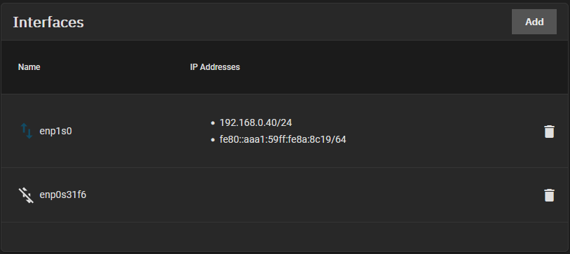Click the enp1s0 up/down arrows link-state icon
570x254 pixels.
click(x=27, y=131)
